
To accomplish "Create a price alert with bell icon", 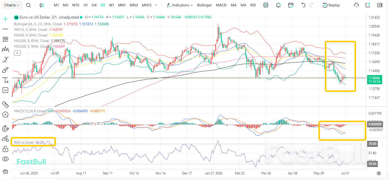I will tap(278, 5).
